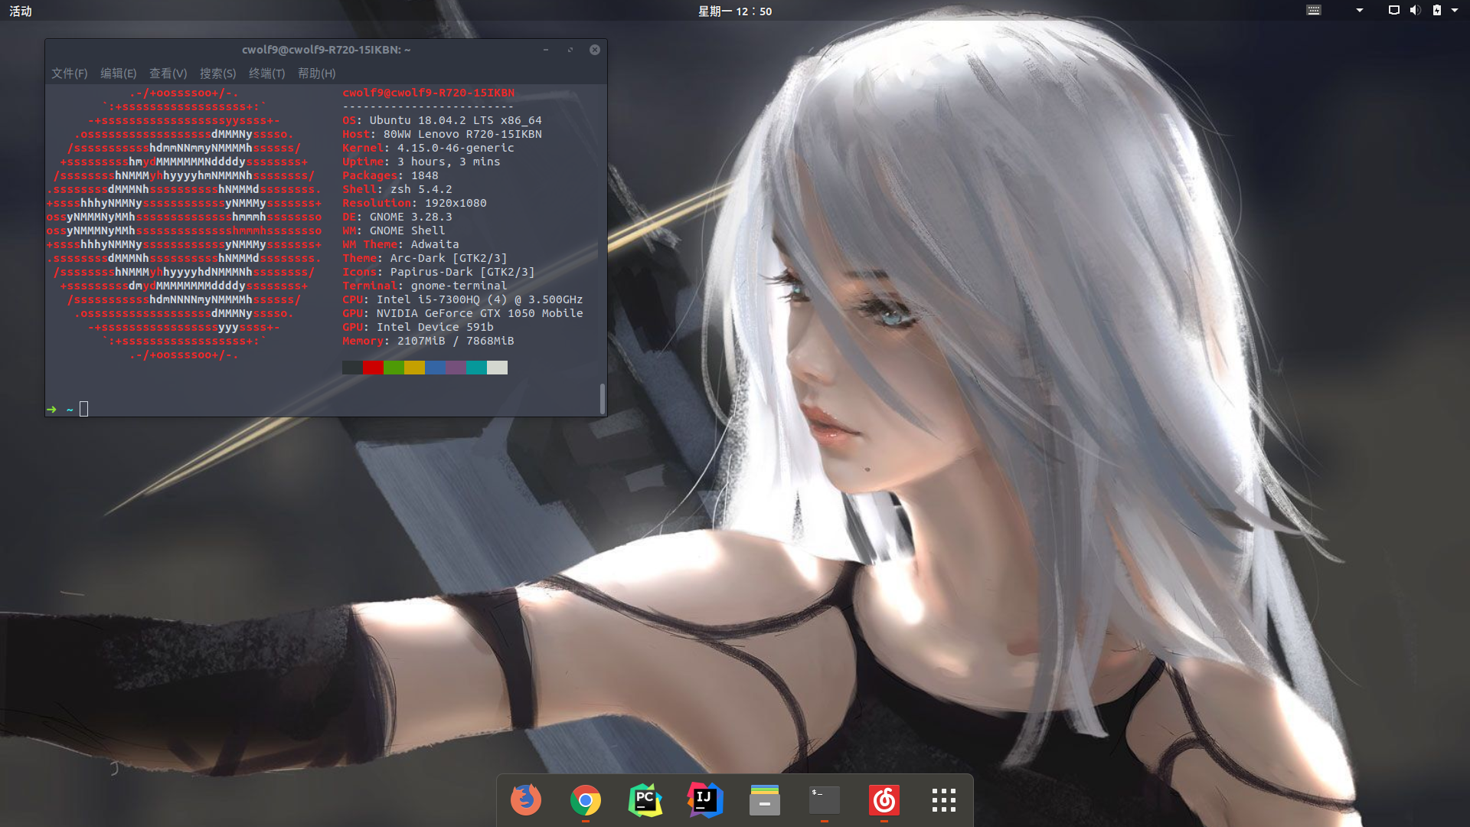Open the file manager dock icon

click(x=765, y=800)
